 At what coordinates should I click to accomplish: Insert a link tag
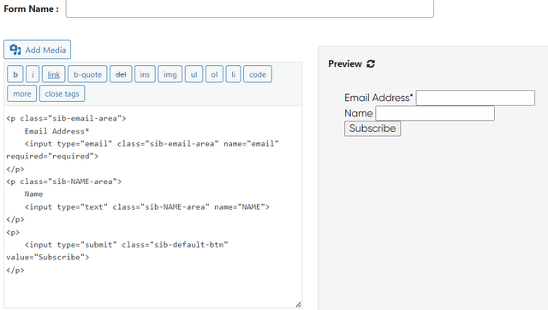pyautogui.click(x=53, y=75)
